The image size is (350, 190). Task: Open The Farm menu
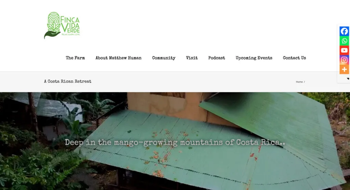75,58
